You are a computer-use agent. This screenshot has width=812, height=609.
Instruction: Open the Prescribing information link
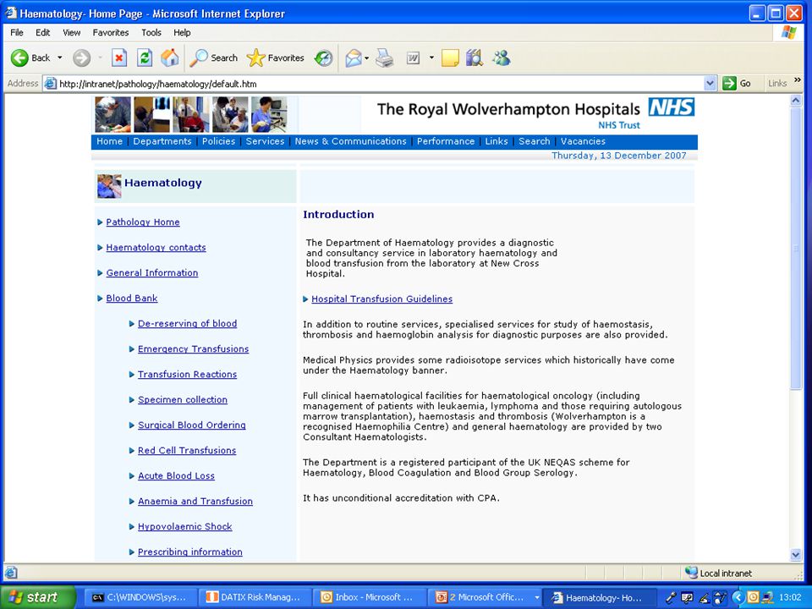click(x=190, y=552)
